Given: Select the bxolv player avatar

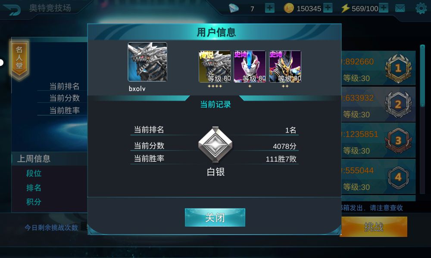Looking at the screenshot, I should 147,62.
